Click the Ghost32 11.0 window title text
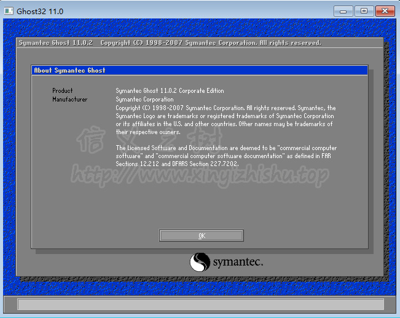400x318 pixels. (40, 11)
